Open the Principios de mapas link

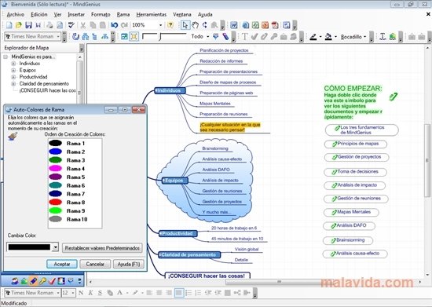click(356, 144)
